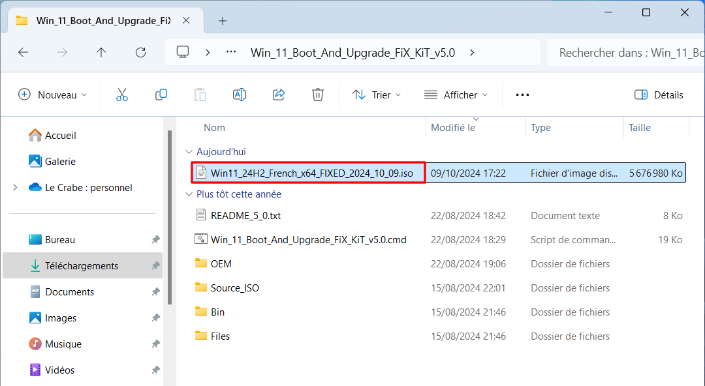The image size is (705, 386).
Task: Open the Nouveau dropdown menu
Action: pos(53,95)
